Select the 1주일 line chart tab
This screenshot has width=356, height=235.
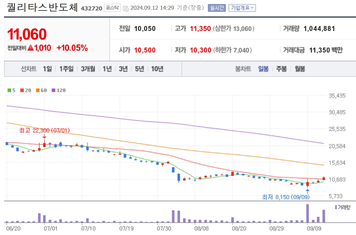(x=66, y=68)
